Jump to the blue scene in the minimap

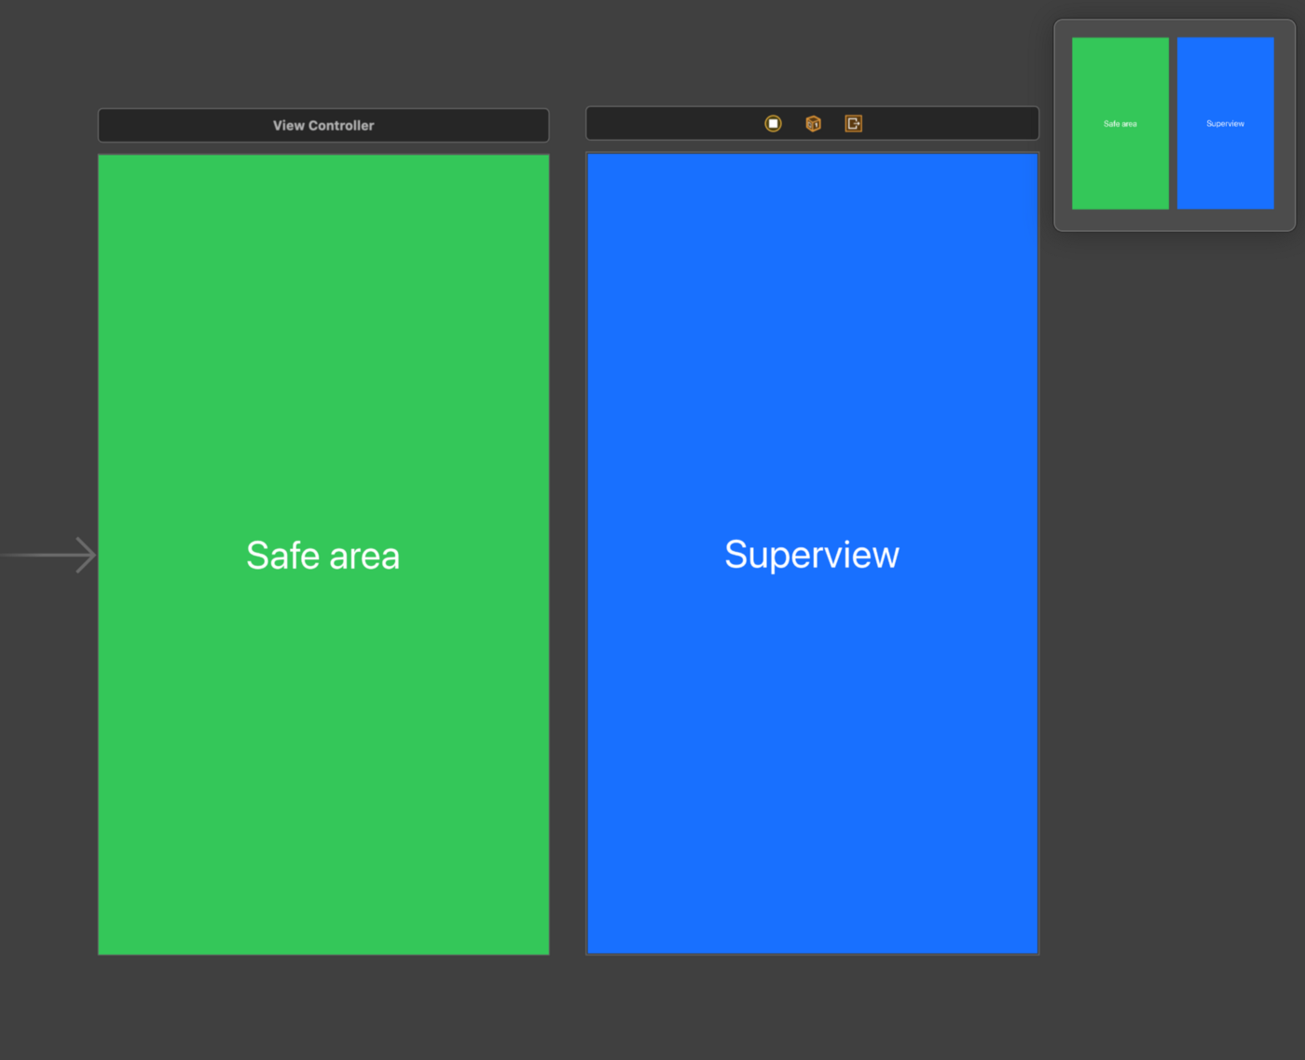coord(1225,123)
